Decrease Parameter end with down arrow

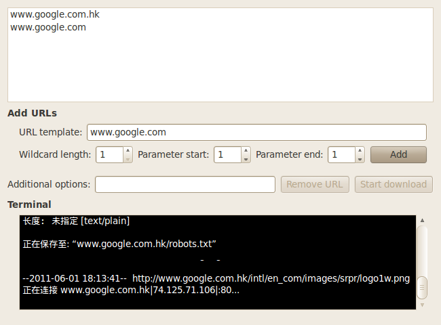360,159
